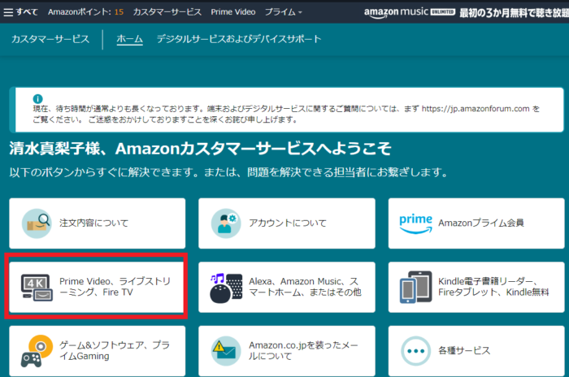Image resolution: width=569 pixels, height=377 pixels.
Task: Open 各種サービス card
Action: click(x=476, y=351)
